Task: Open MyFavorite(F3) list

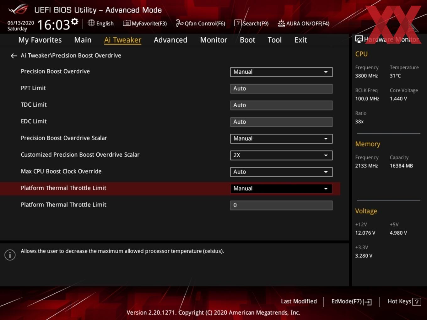Action: pos(145,23)
